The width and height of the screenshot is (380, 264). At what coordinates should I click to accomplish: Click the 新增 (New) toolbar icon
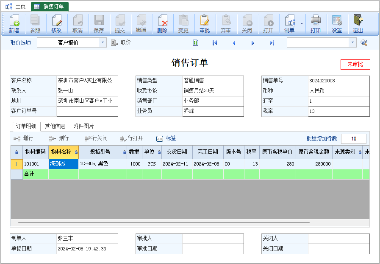pos(14,24)
